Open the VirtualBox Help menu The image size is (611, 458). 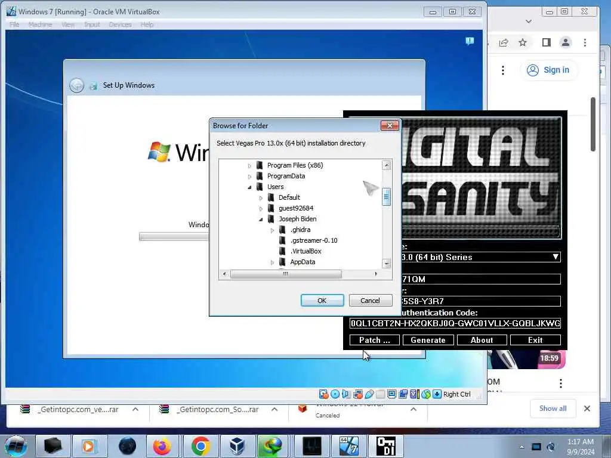pyautogui.click(x=147, y=24)
